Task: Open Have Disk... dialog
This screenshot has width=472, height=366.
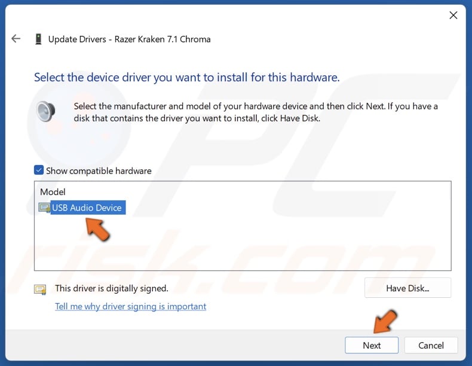Action: click(x=407, y=288)
